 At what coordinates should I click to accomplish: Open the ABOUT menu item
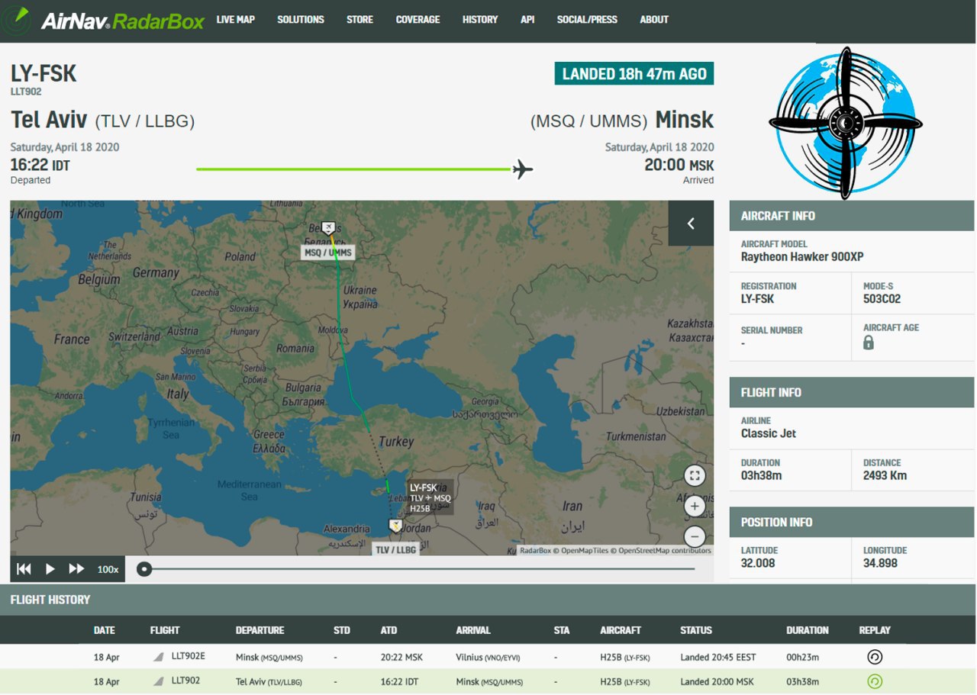click(654, 20)
